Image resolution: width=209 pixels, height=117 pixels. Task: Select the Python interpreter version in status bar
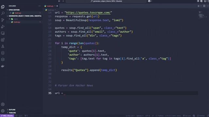coord(173,116)
